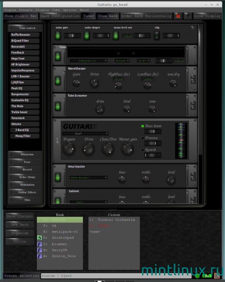
Task: Click the New Bank button
Action: pyautogui.click(x=20, y=225)
